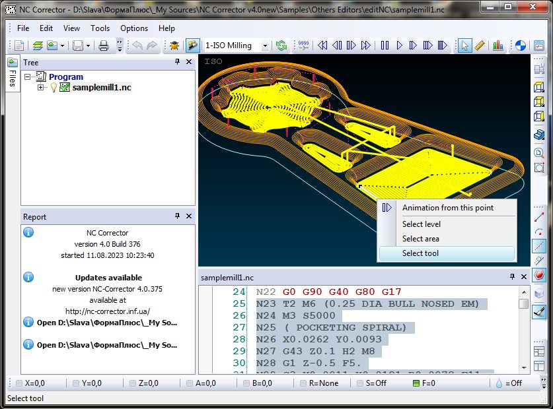Open the 1-ISO Milling dropdown
The image size is (553, 409).
tap(265, 46)
